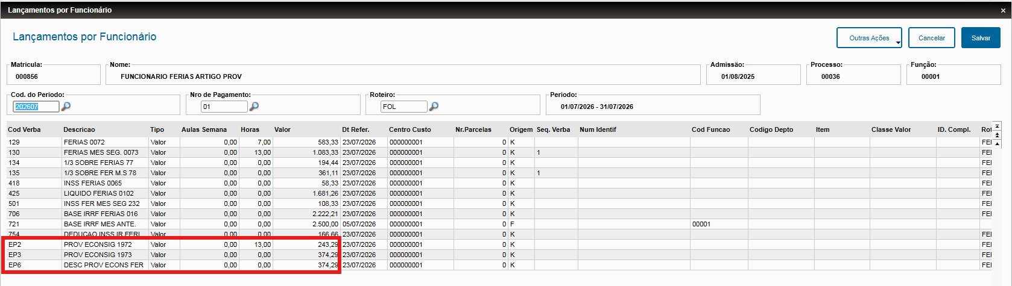
Task: Close the Lançamentos por Funcionário window
Action: (1003, 10)
